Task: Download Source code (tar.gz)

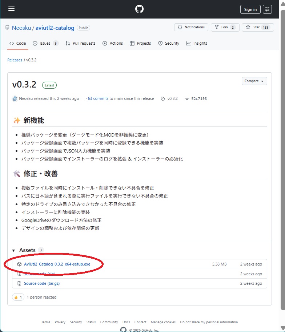Action: (41, 283)
